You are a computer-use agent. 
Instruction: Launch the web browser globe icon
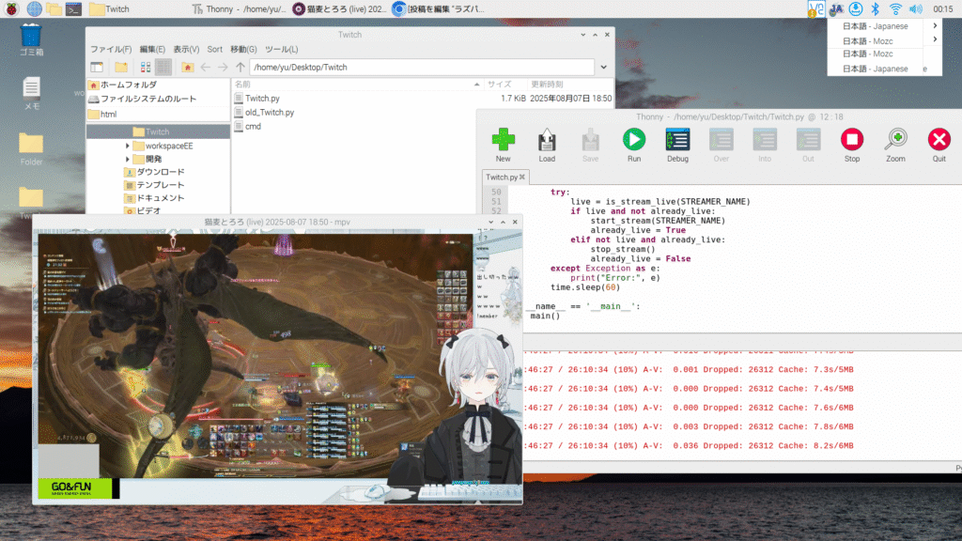click(x=35, y=9)
